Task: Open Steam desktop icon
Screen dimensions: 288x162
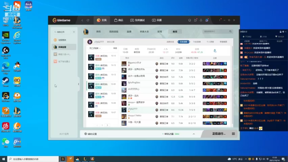Action: (6, 82)
